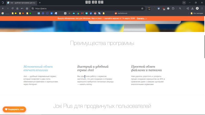Screen dimensions: 205x115
Task: Click Joxi Plus для продвинутых пользователей heading
Action: pyautogui.click(x=102, y=106)
